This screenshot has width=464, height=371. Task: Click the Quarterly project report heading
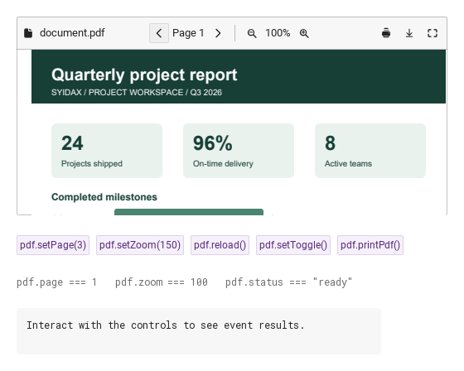144,75
